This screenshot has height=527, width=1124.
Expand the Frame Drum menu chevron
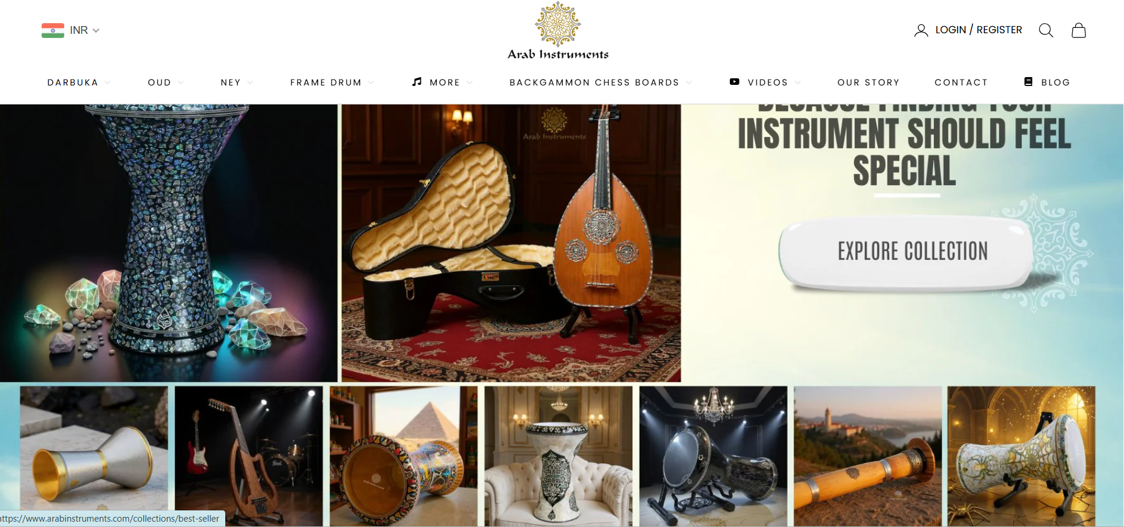point(371,82)
